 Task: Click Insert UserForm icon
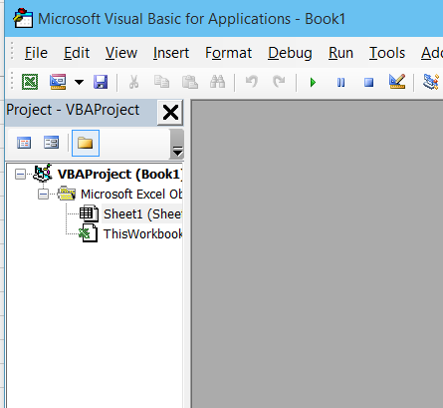[58, 82]
